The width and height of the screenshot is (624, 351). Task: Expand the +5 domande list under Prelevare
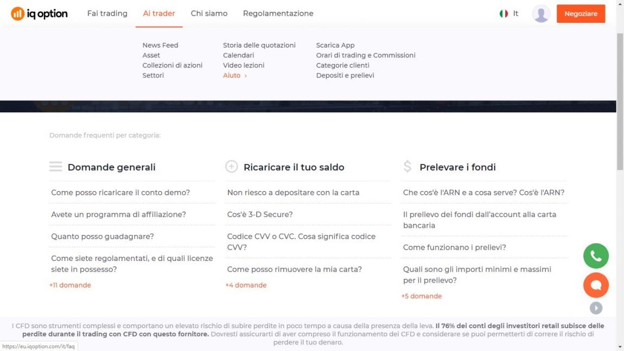coord(422,296)
